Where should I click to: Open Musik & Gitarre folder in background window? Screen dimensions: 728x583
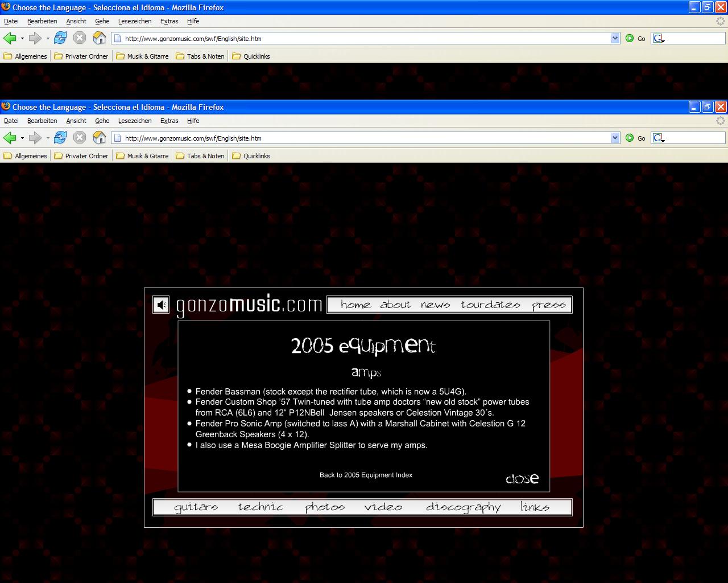tap(142, 56)
